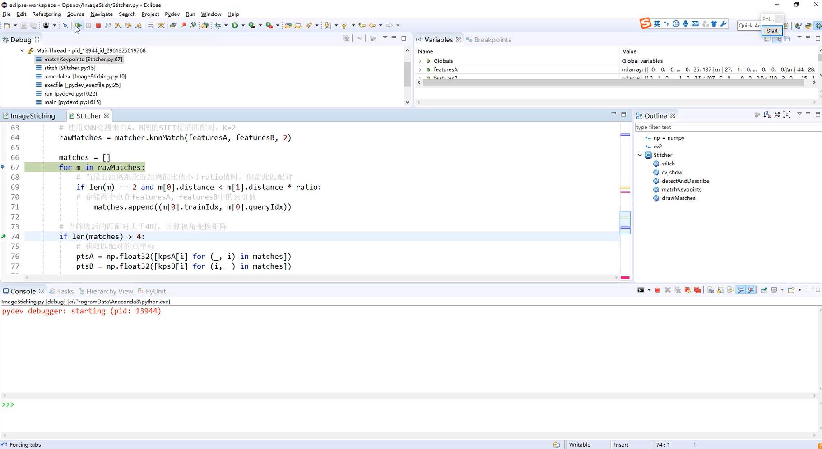
Task: Open Display Selected Console dropdown arrow
Action: click(782, 290)
